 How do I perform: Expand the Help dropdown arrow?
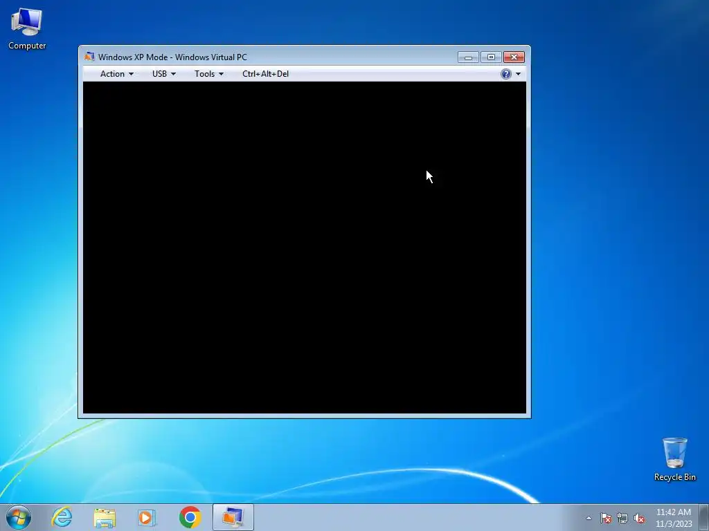click(518, 73)
